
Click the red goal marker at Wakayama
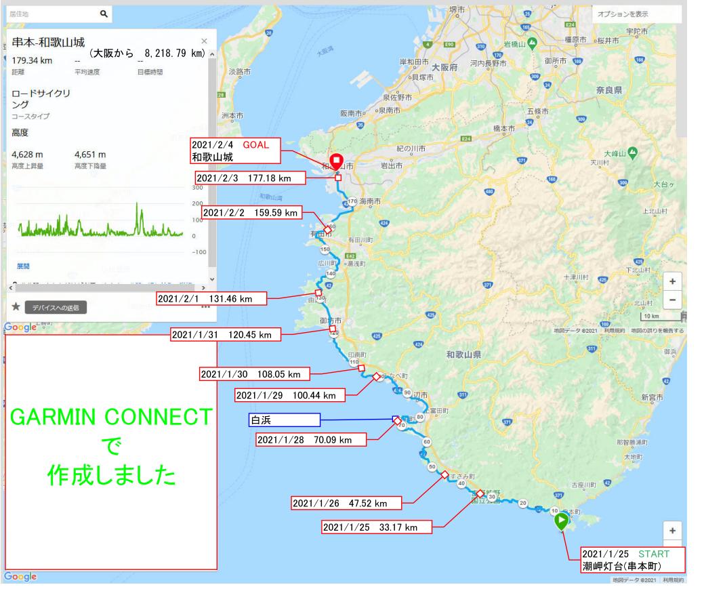click(x=336, y=161)
